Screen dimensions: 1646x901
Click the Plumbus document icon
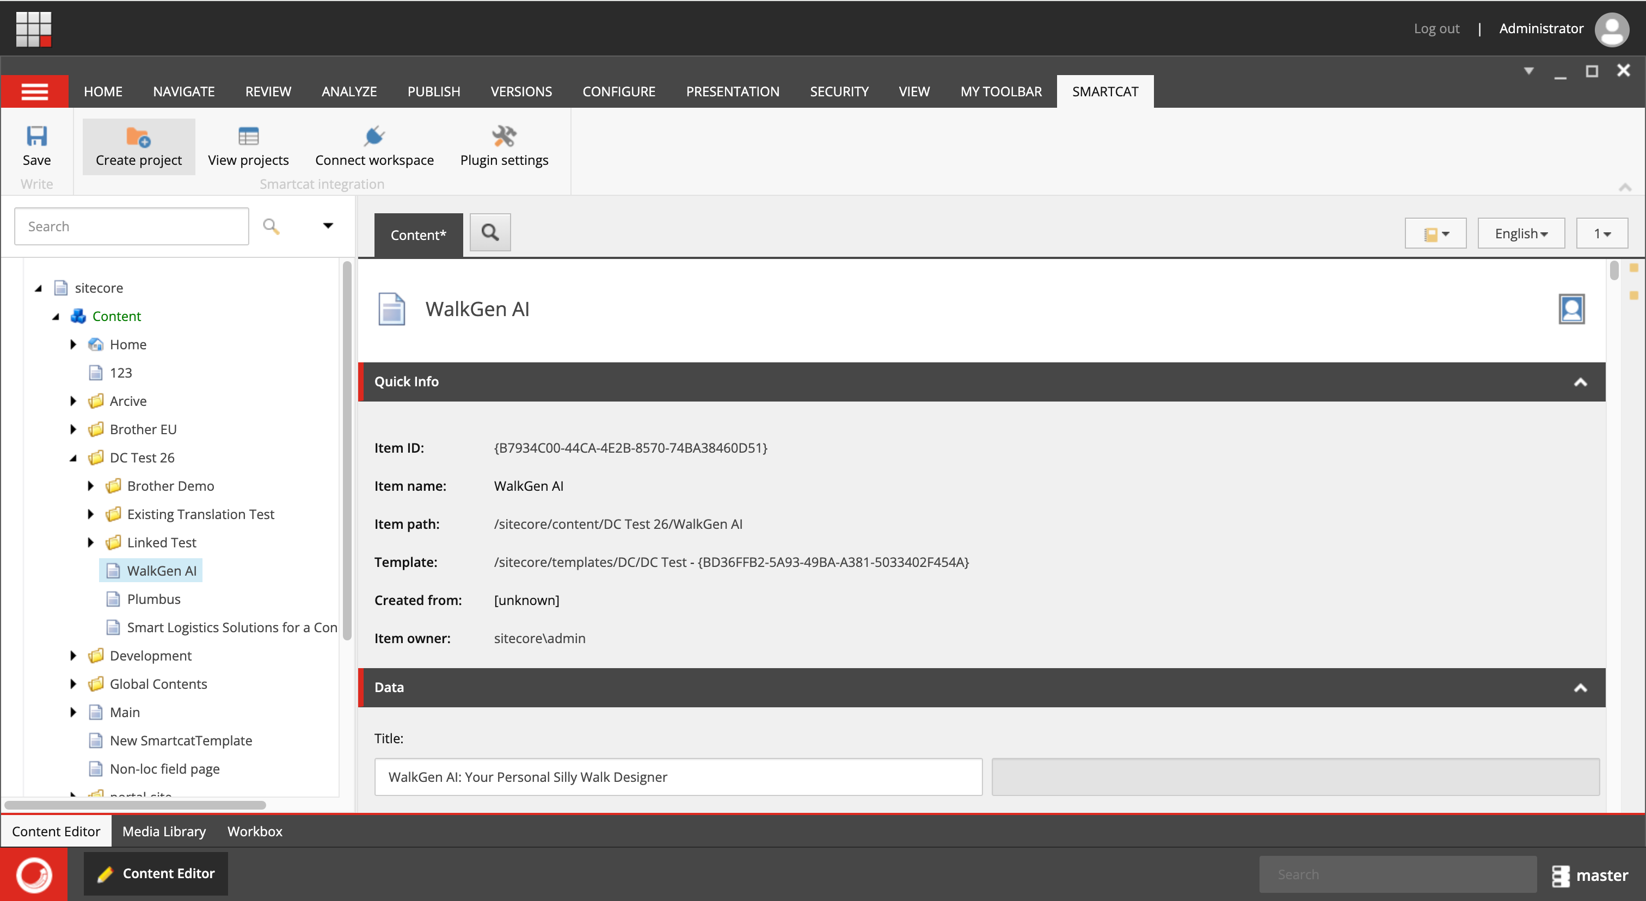pyautogui.click(x=113, y=599)
